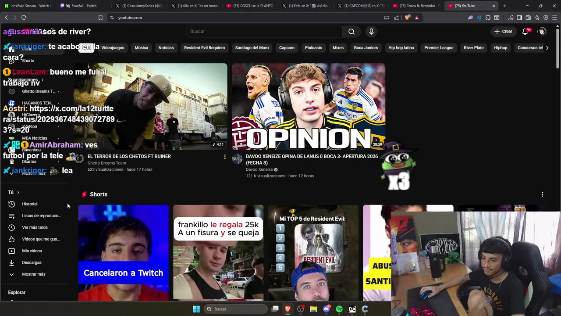This screenshot has height=316, width=561.
Task: Select the River Plate chip
Action: click(x=474, y=48)
